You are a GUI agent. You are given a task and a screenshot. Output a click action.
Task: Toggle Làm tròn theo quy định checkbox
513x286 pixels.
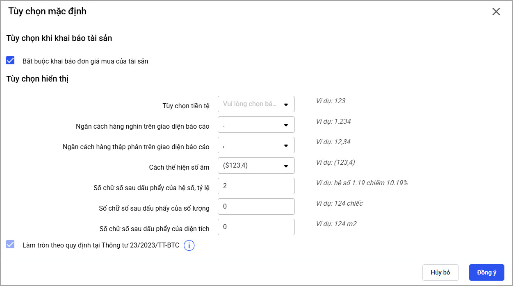11,245
